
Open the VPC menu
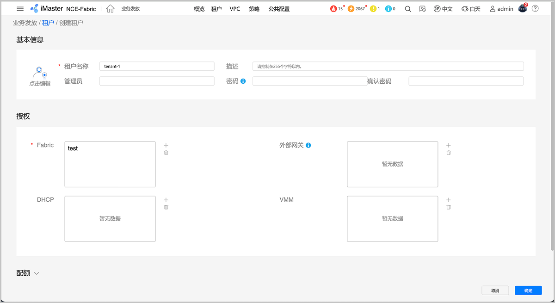click(x=235, y=9)
